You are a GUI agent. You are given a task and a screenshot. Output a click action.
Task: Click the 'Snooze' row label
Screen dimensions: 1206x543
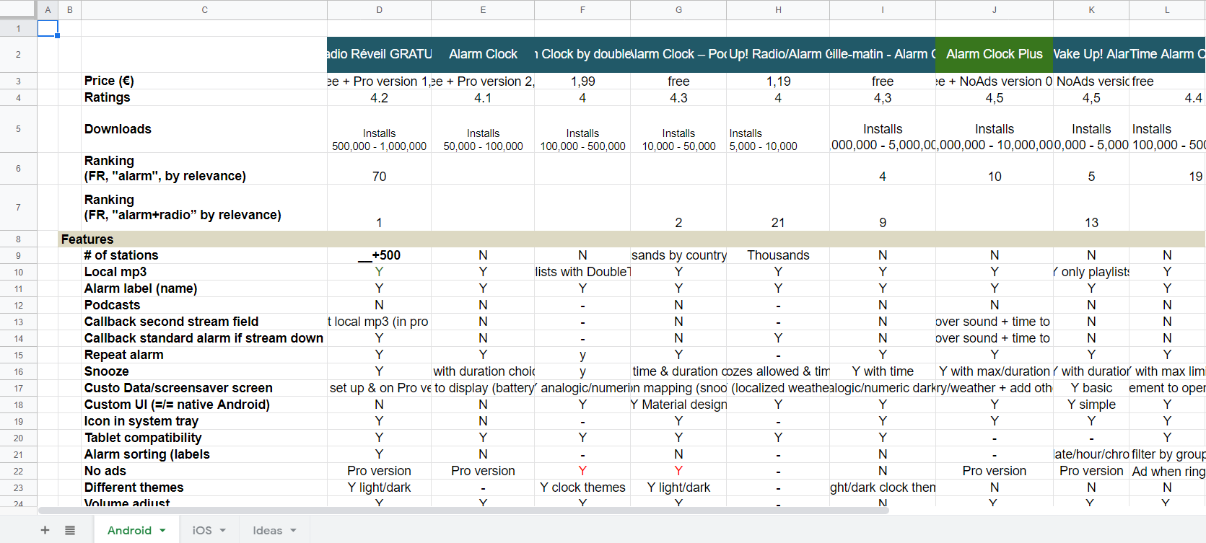(204, 371)
